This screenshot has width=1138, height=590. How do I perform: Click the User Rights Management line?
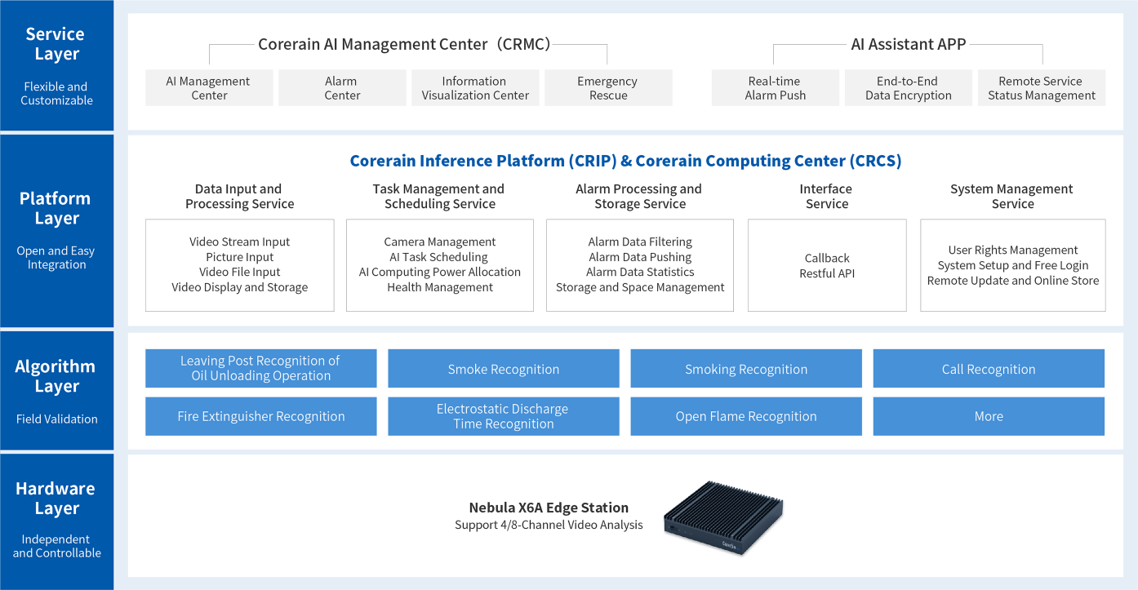(1012, 250)
